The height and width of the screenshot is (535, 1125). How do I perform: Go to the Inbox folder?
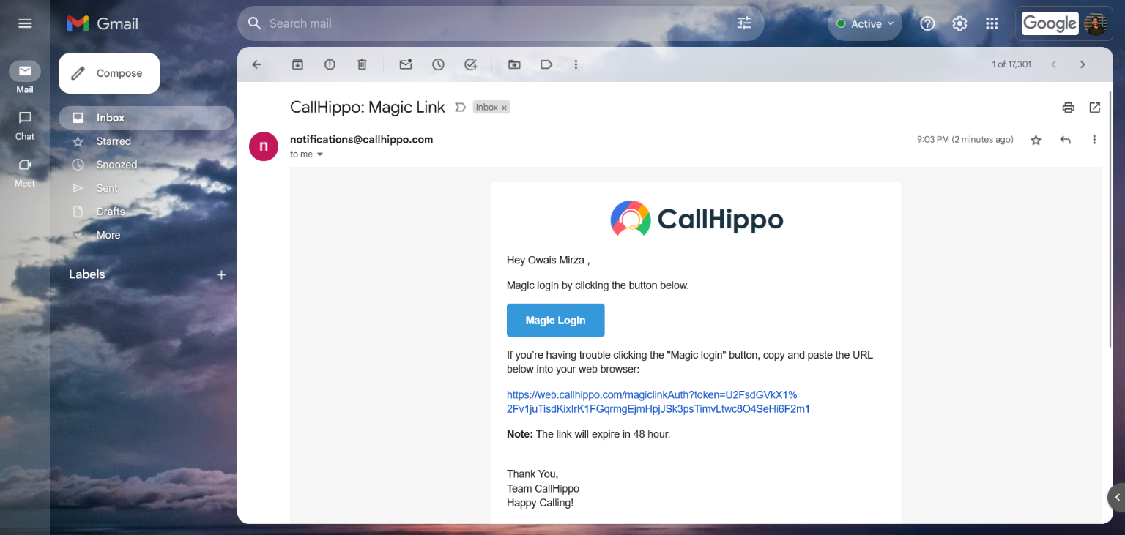146,118
